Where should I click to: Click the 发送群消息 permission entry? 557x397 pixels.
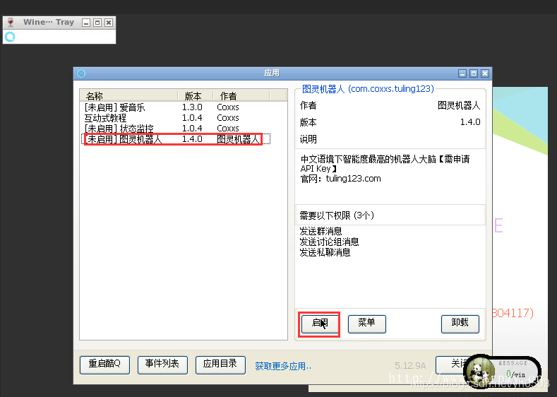pyautogui.click(x=321, y=232)
